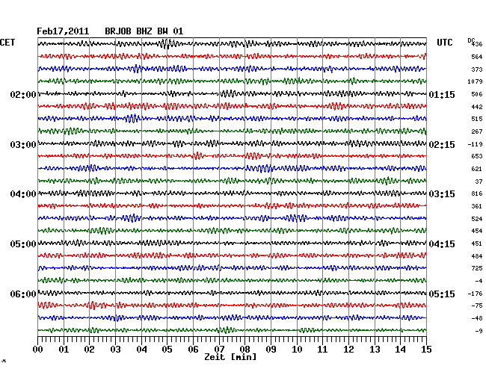
Task: Select the DC offset value 267
Action: (x=477, y=131)
